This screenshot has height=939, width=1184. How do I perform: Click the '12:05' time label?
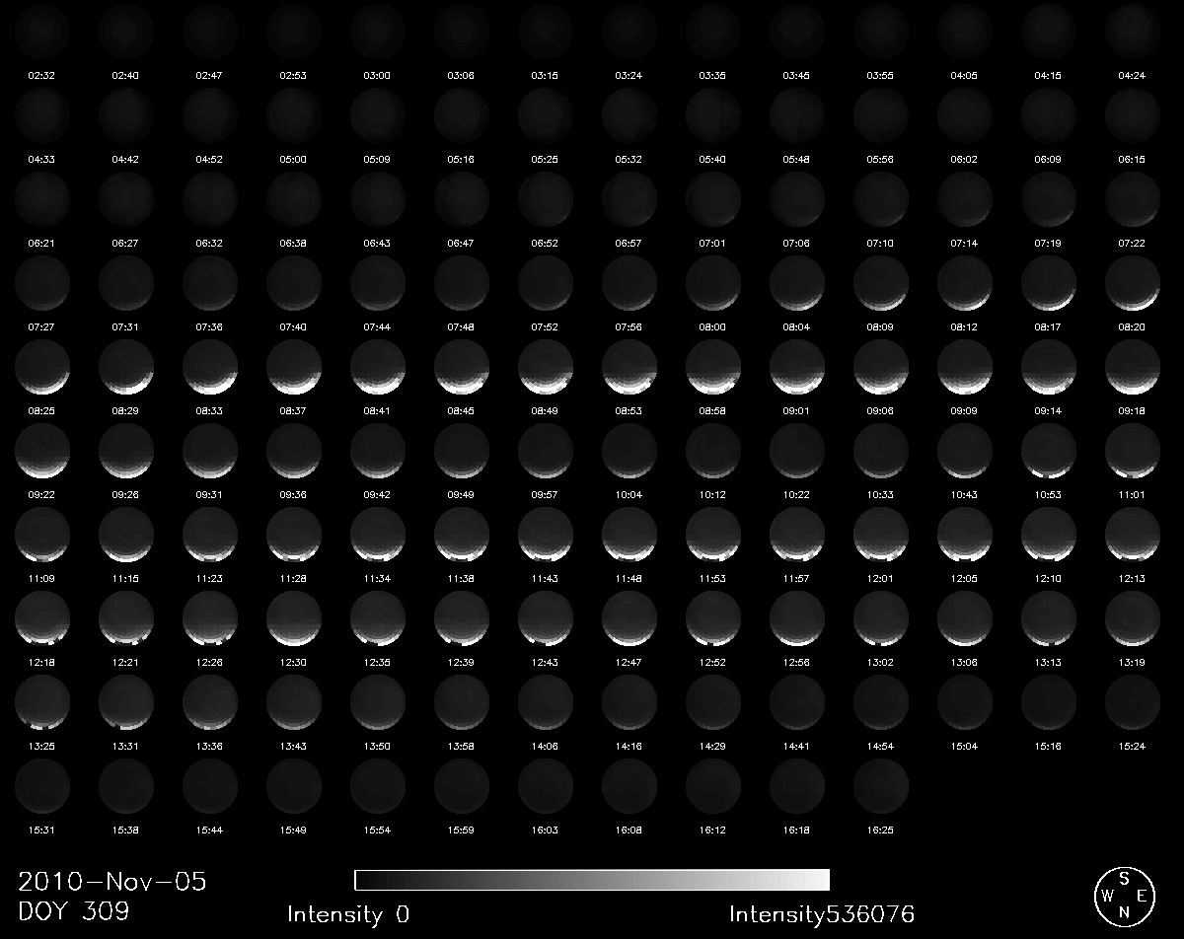(965, 578)
